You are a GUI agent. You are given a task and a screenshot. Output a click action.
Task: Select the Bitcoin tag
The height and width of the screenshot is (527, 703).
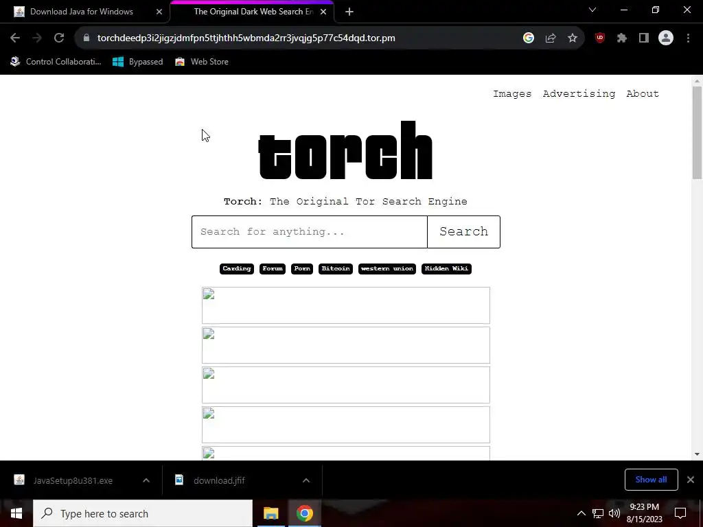(x=336, y=268)
